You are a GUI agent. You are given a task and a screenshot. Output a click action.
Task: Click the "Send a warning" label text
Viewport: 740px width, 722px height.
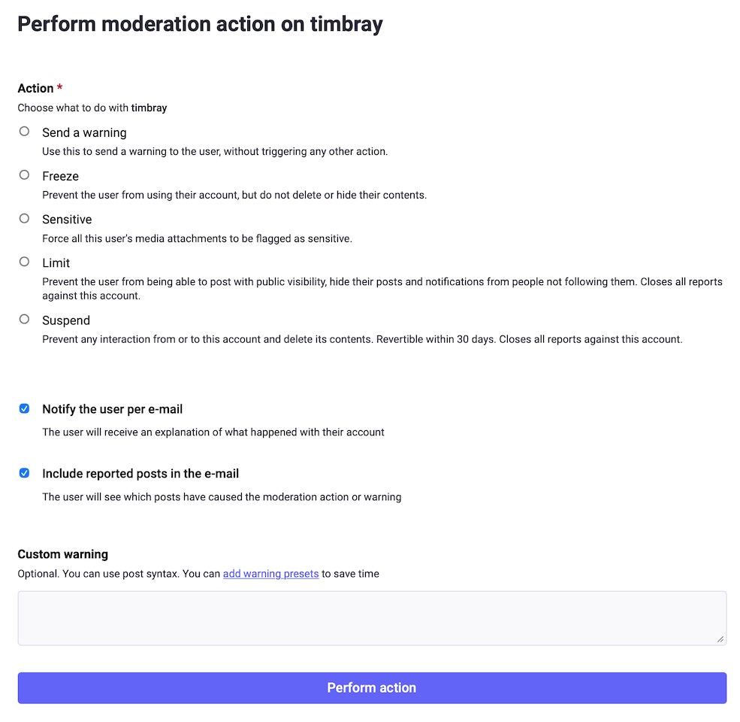click(x=84, y=132)
